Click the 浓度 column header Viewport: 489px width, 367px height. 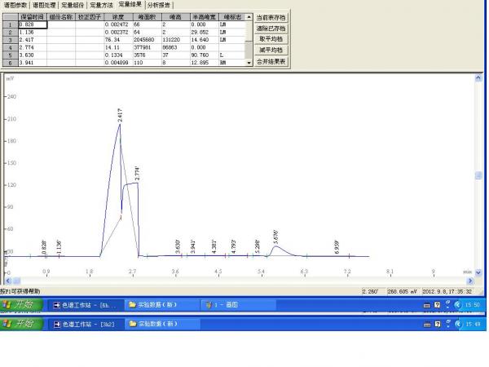click(x=118, y=17)
